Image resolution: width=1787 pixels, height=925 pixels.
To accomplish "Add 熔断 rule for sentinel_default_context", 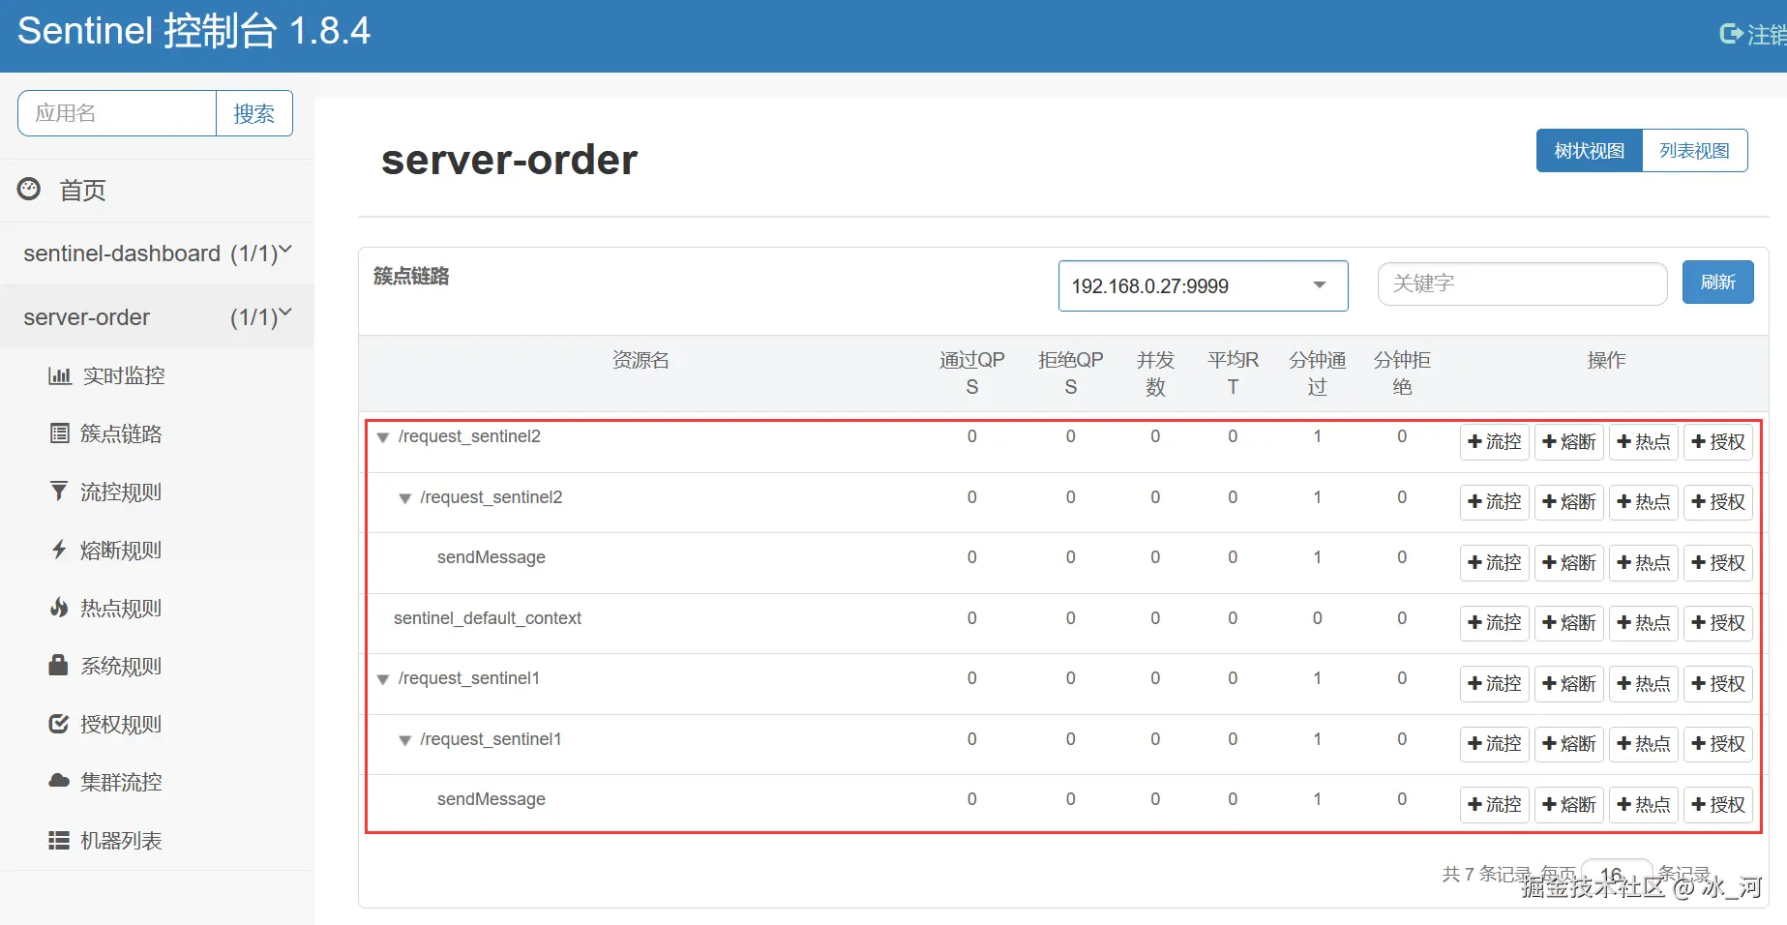I will click(x=1569, y=623).
